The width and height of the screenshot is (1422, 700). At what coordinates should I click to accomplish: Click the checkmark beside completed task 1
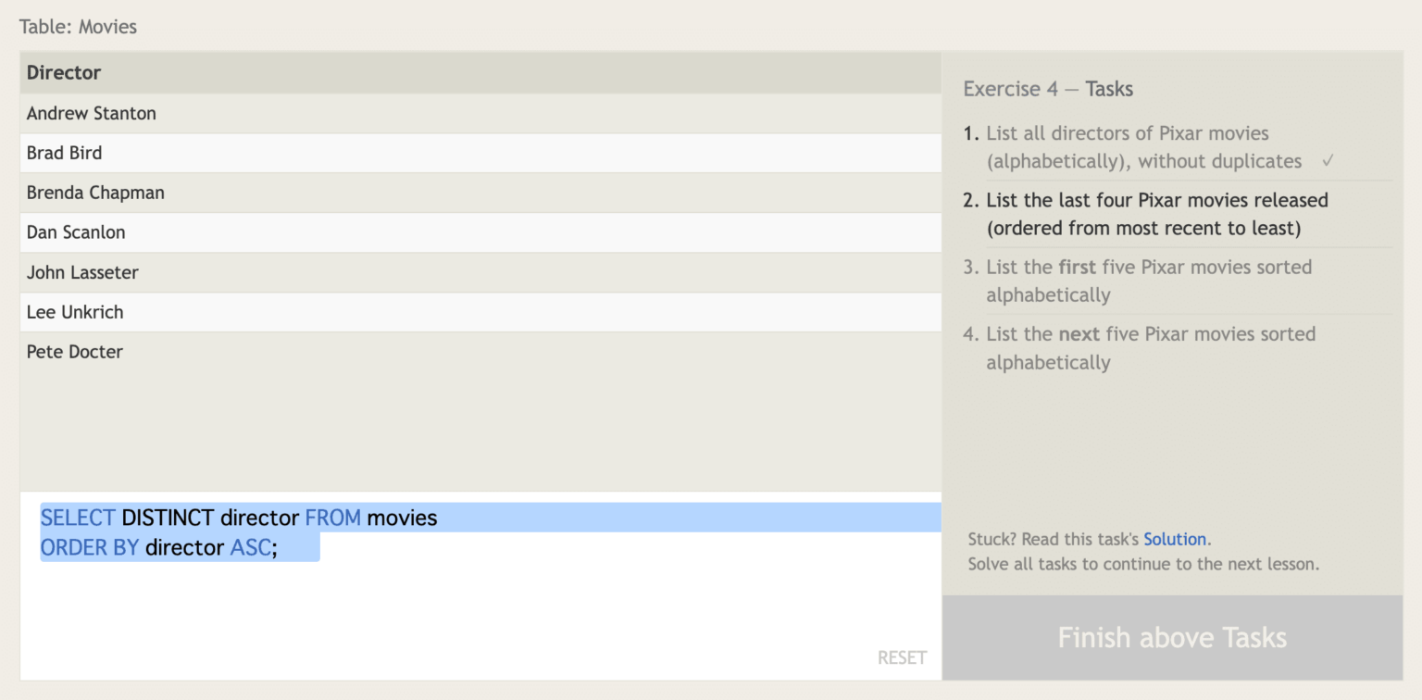coord(1328,161)
